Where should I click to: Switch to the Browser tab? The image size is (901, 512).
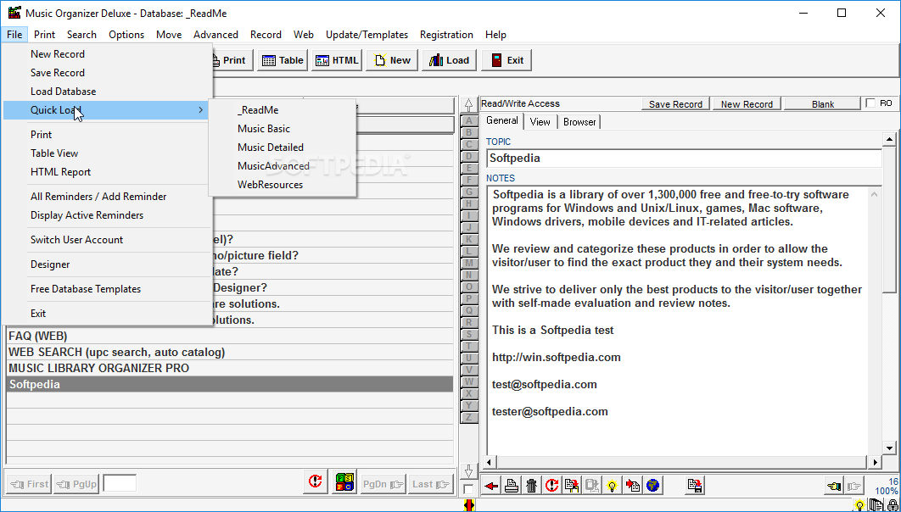(579, 122)
